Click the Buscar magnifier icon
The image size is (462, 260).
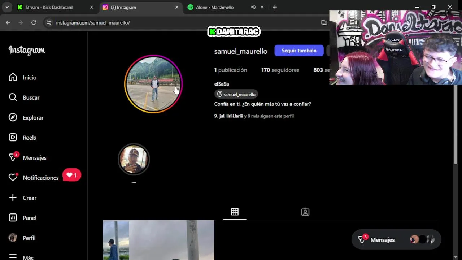pos(13,97)
